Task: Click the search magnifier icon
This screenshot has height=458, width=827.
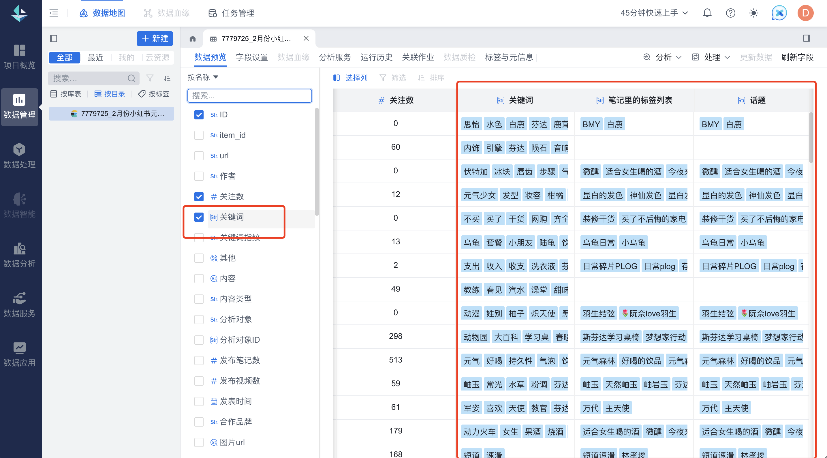Action: pos(131,78)
